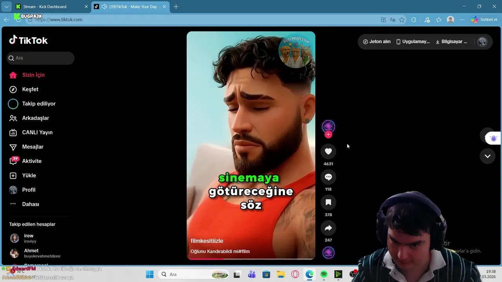Expand Dahası more options

(x=30, y=204)
